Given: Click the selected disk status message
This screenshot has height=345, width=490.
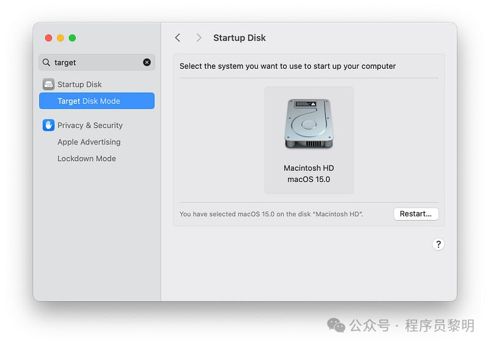Looking at the screenshot, I should point(271,214).
